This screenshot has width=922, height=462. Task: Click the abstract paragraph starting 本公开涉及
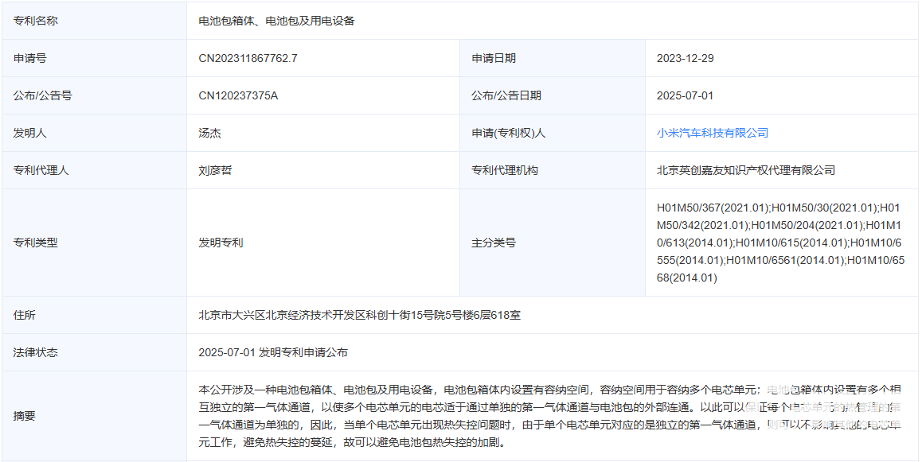(549, 416)
